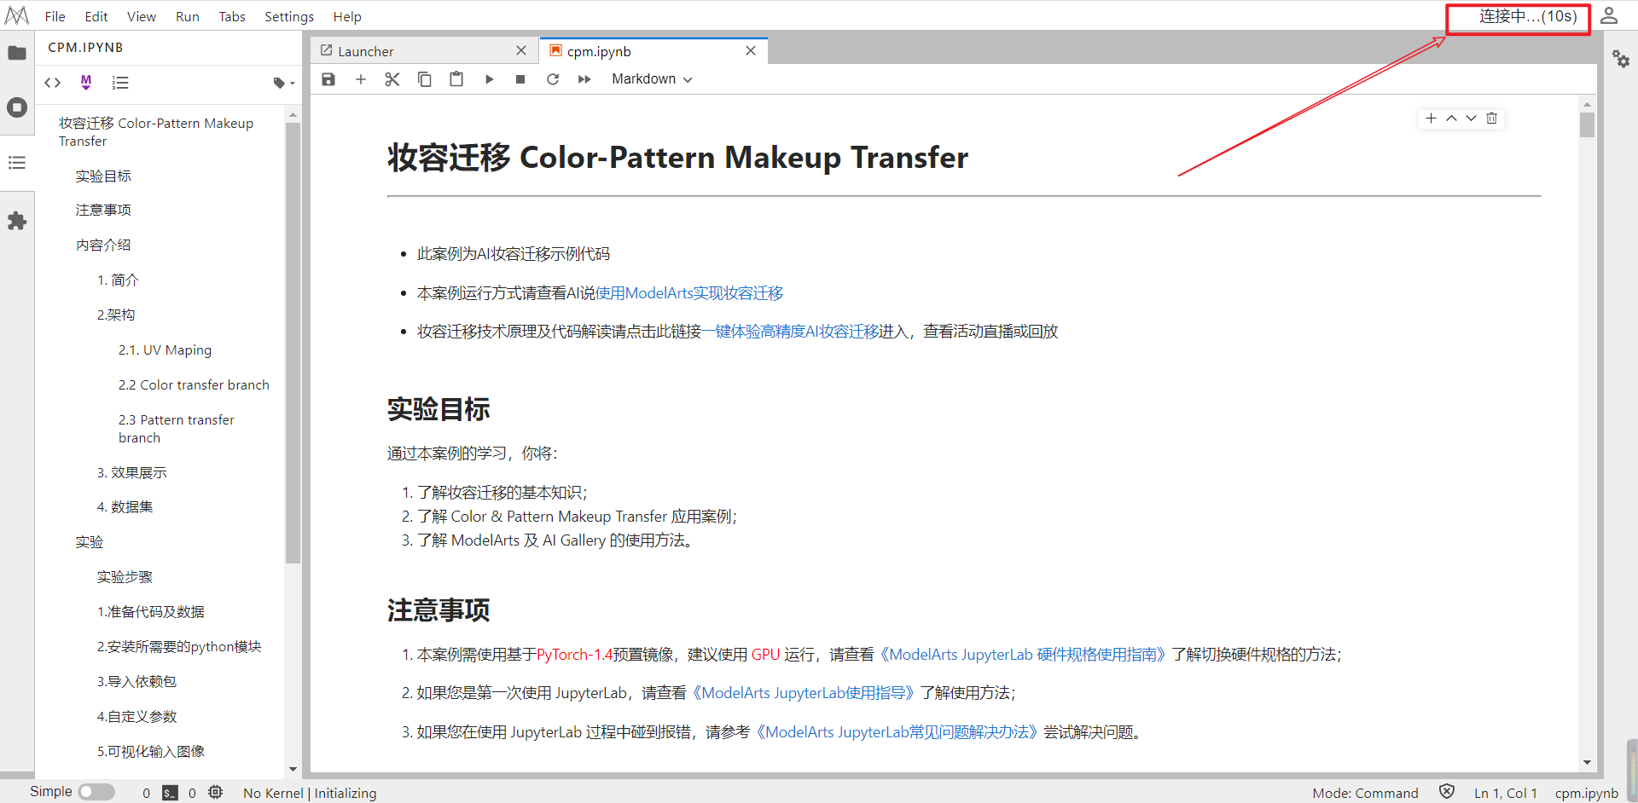Open ModelArts JupyterLab常见问题解决办法 link
1638x803 pixels.
897,732
